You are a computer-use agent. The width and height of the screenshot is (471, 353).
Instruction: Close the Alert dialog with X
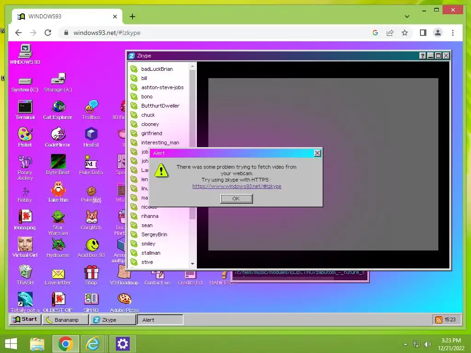pos(317,154)
